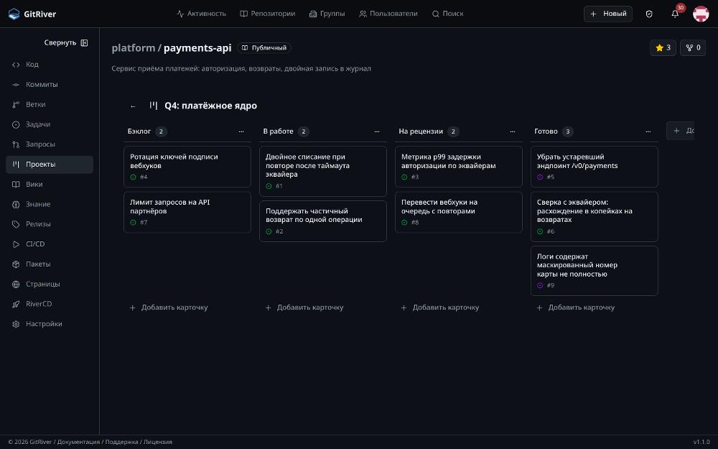Add a card to the Готово column
Image resolution: width=718 pixels, height=449 pixels.
[576, 307]
